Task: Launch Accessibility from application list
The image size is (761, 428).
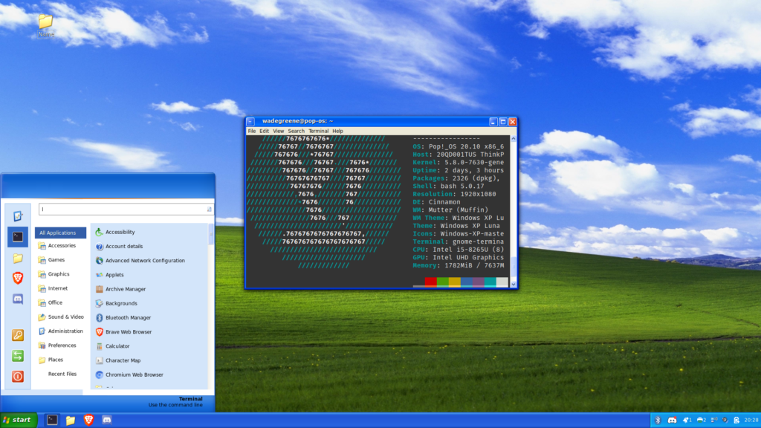Action: (x=150, y=232)
